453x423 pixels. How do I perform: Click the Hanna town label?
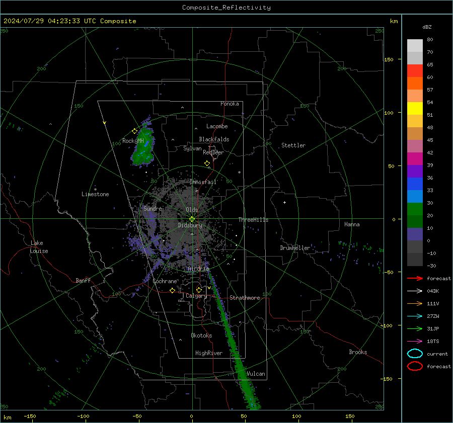352,224
